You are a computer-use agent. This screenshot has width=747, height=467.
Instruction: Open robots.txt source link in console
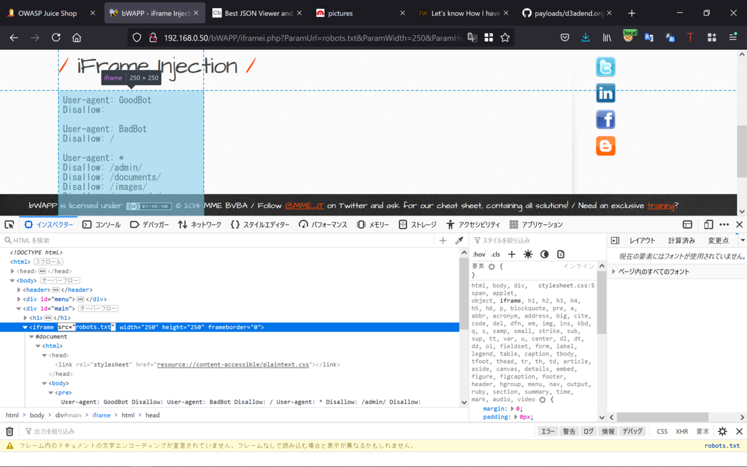pyautogui.click(x=722, y=446)
